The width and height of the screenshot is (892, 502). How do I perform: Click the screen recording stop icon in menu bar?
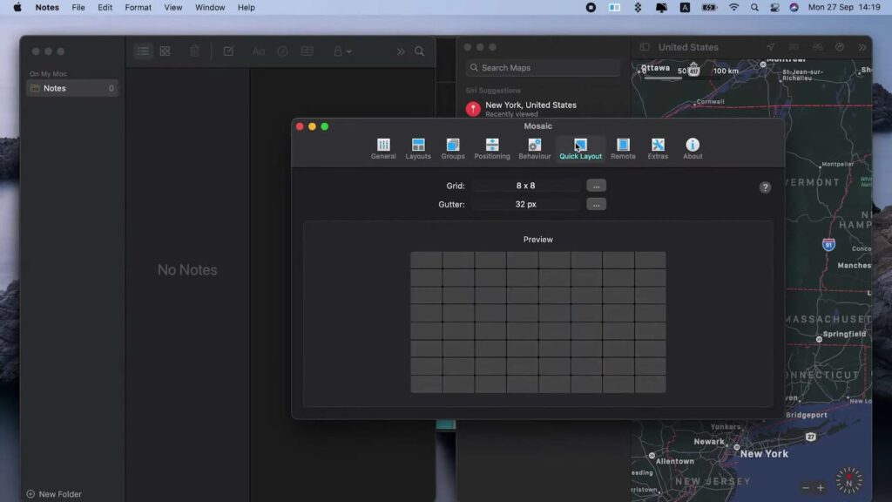point(591,7)
